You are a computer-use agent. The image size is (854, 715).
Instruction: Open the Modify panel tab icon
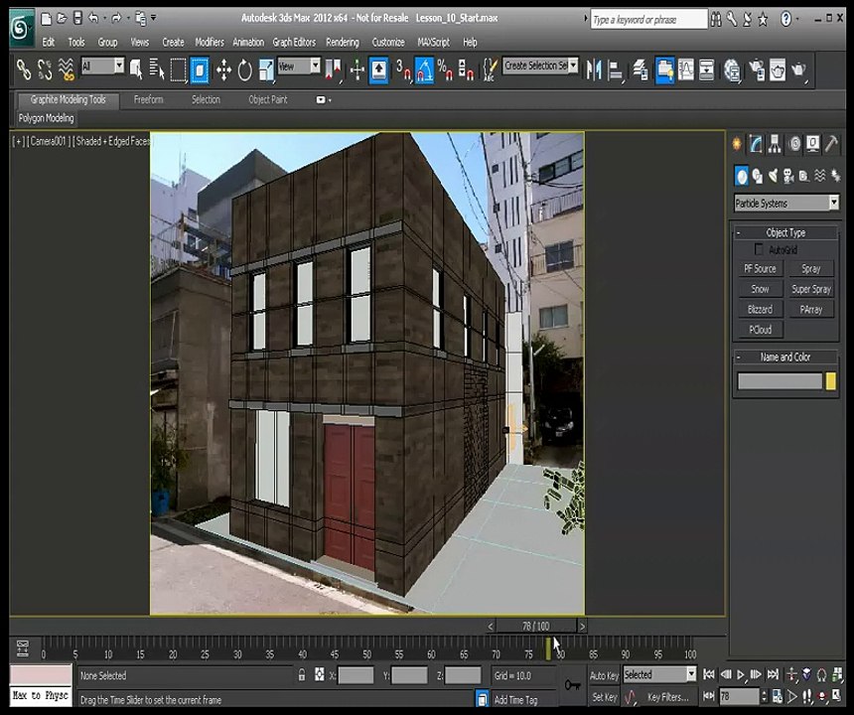[x=757, y=144]
